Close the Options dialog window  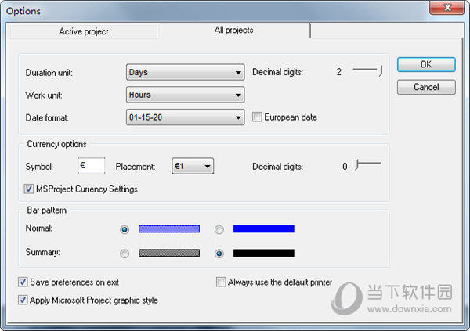(446, 8)
